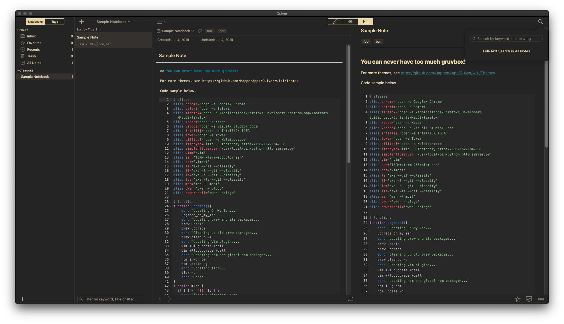Enable split-pane view icon
564x324 pixels.
point(365,21)
